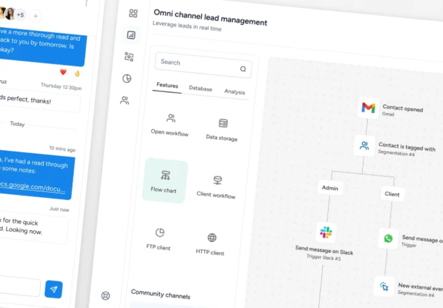This screenshot has height=308, width=443.
Task: Click the magnifier icon in Search box
Action: [243, 69]
